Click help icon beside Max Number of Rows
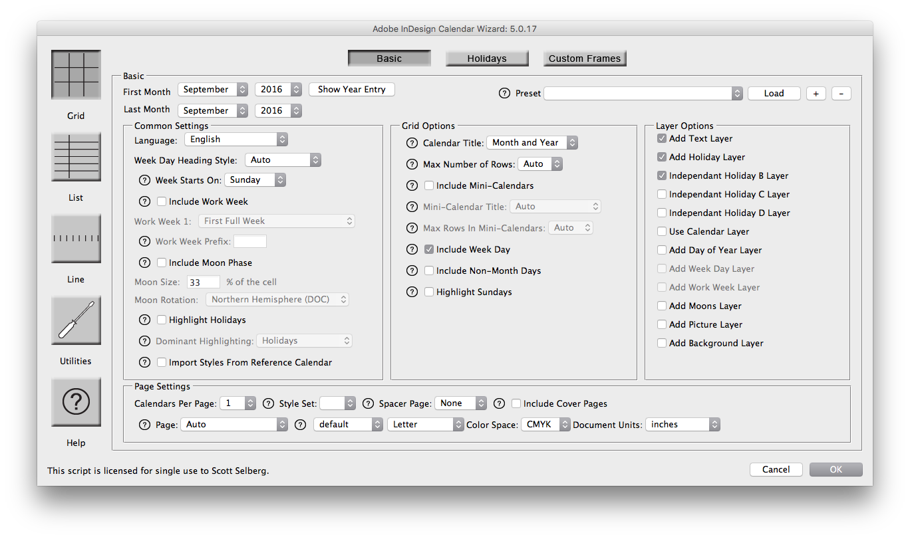 point(412,164)
